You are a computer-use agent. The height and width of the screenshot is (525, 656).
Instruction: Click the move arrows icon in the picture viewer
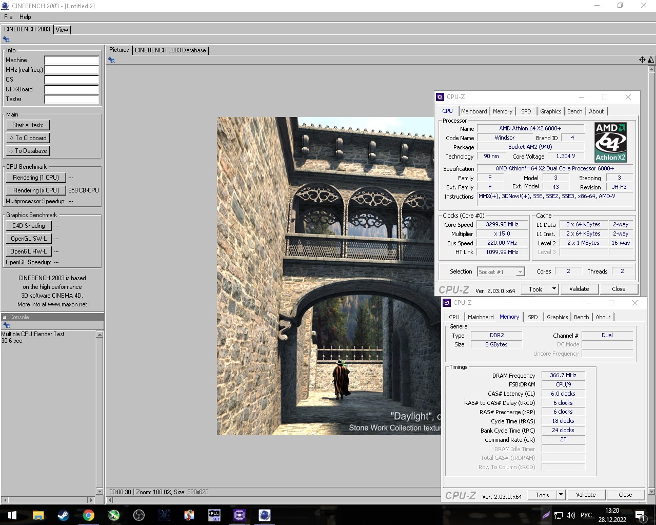click(642, 60)
